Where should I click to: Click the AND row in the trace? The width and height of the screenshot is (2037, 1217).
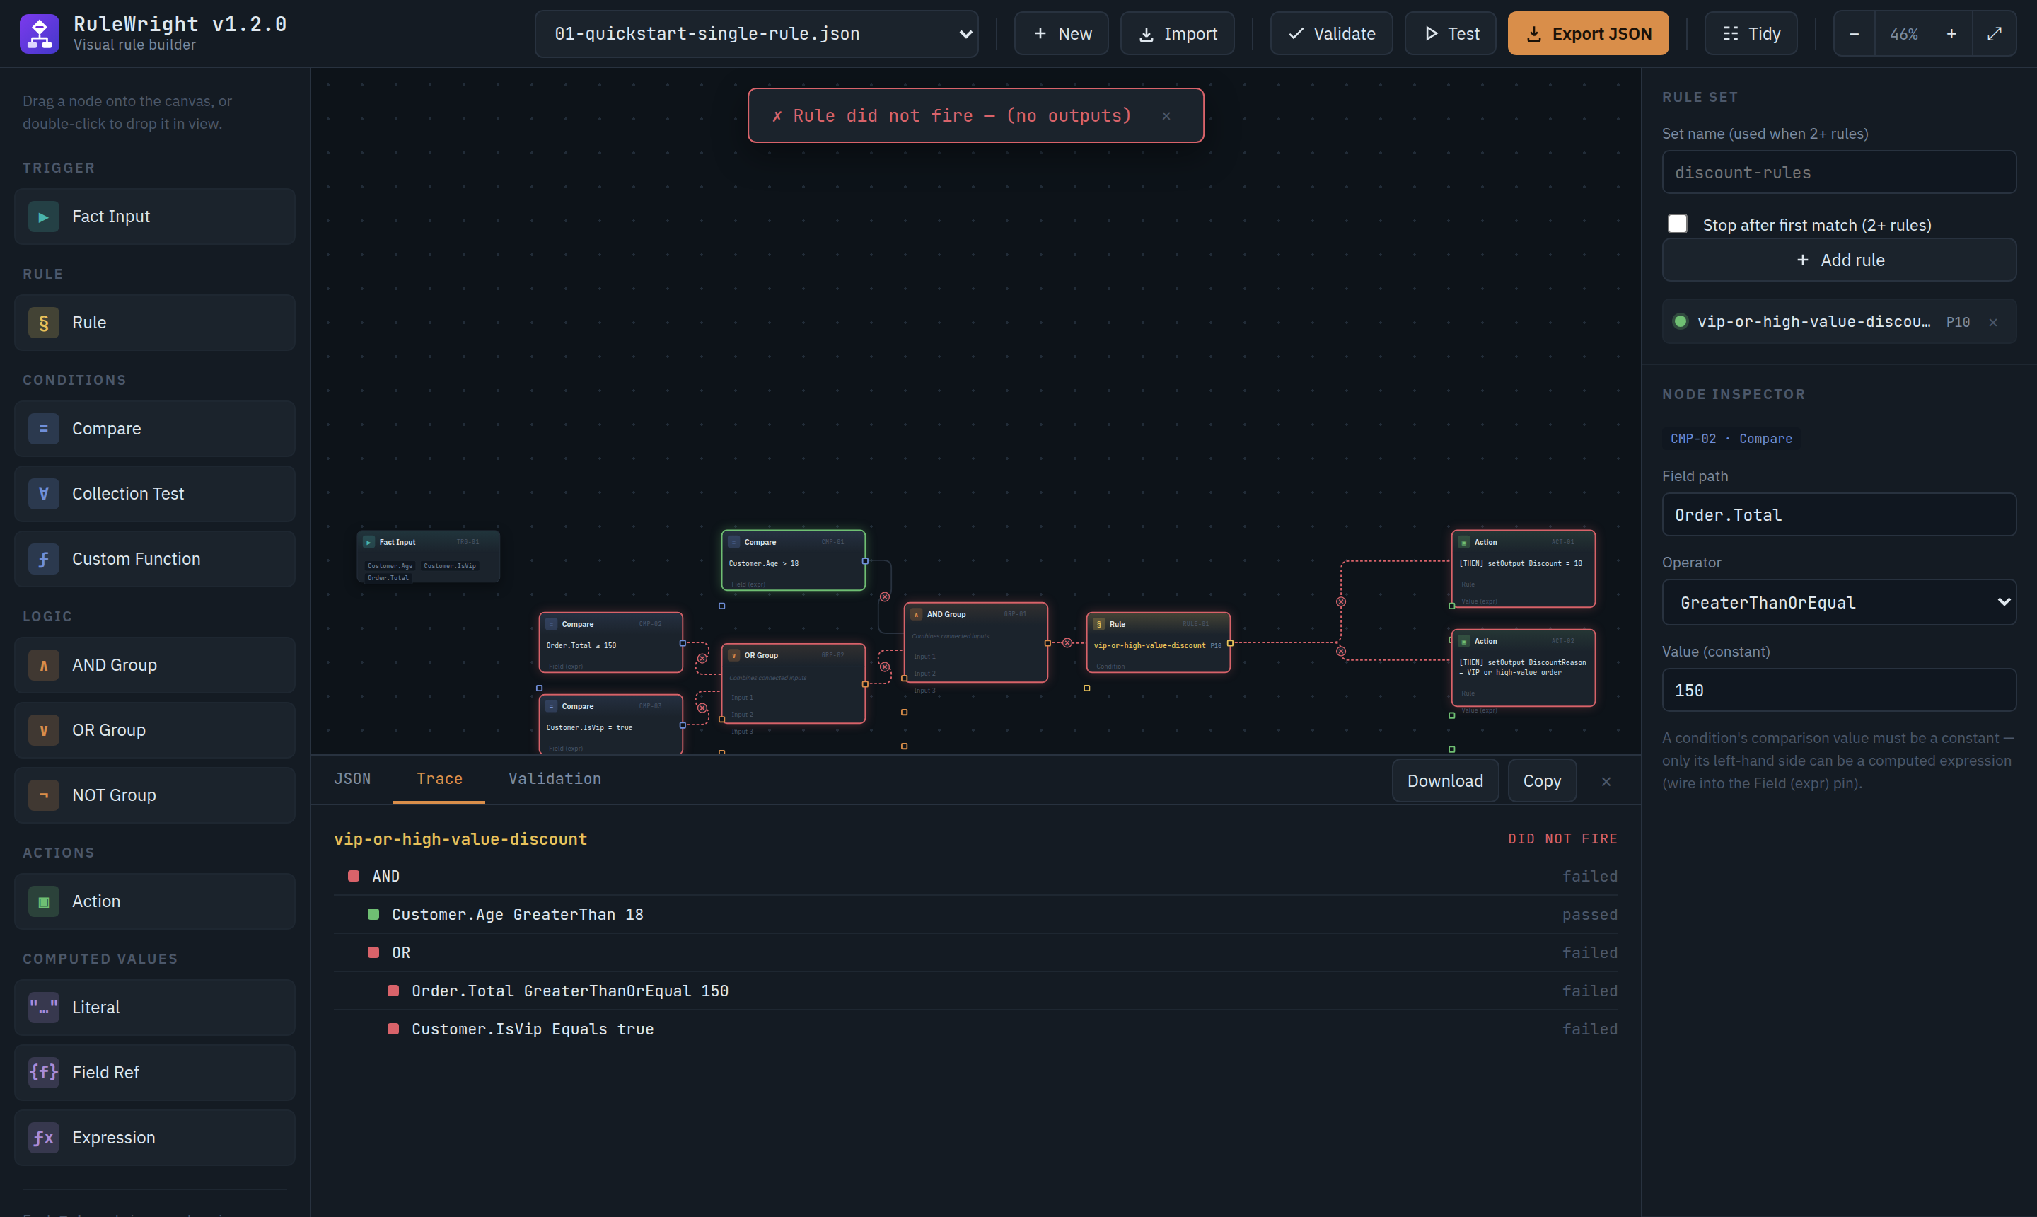[975, 877]
